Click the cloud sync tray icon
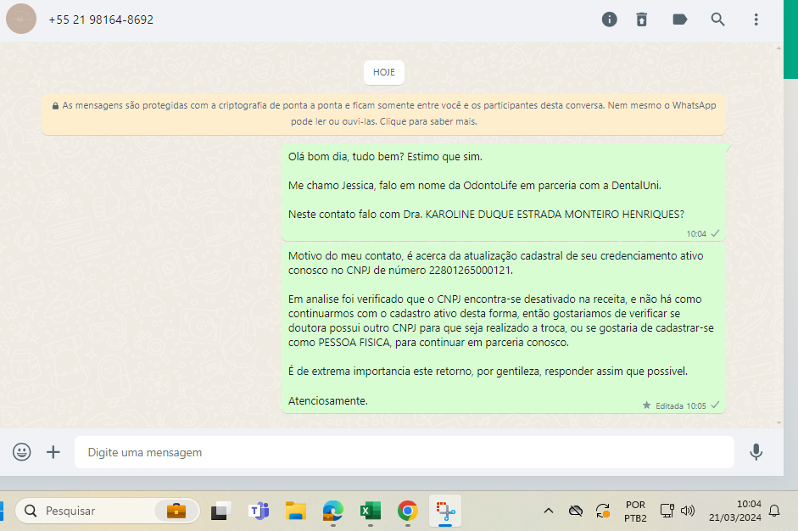 [x=576, y=511]
